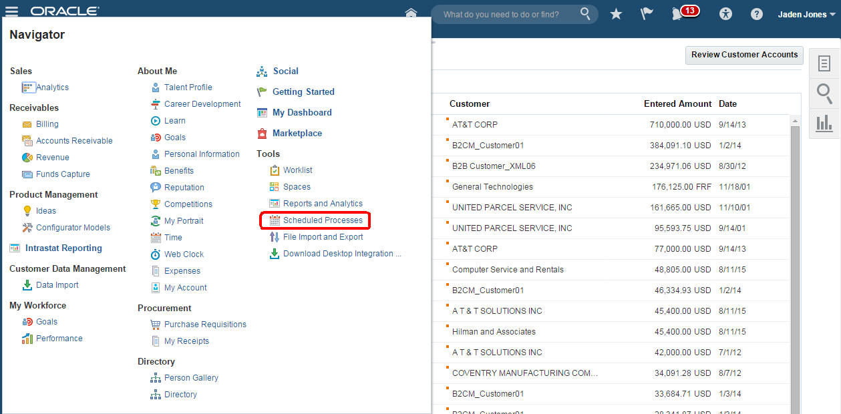Click the Data Import download icon
841x414 pixels.
tap(27, 285)
